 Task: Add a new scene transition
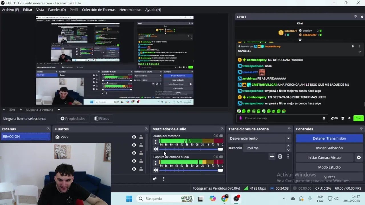[272, 157]
